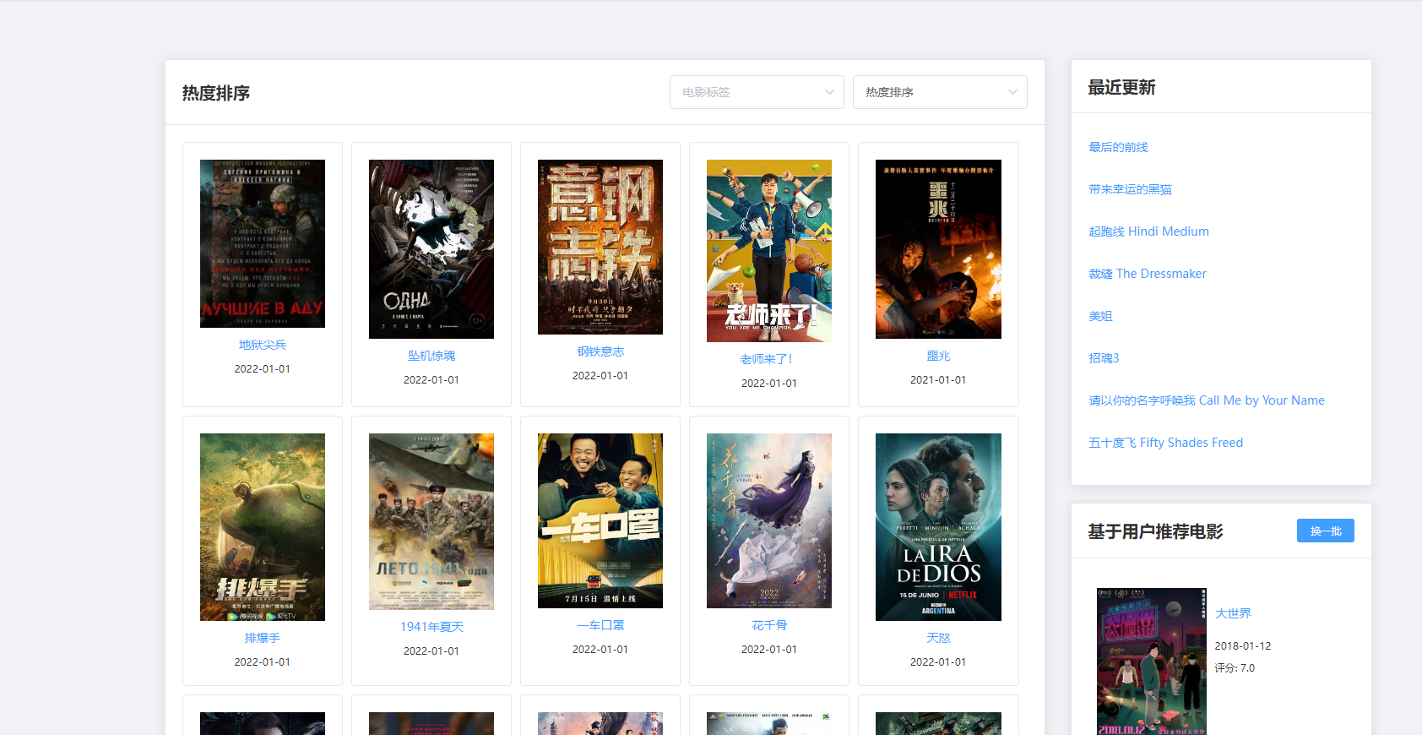Open 裁缝 The Dressmaker link
This screenshot has height=735, width=1422.
coord(1147,274)
